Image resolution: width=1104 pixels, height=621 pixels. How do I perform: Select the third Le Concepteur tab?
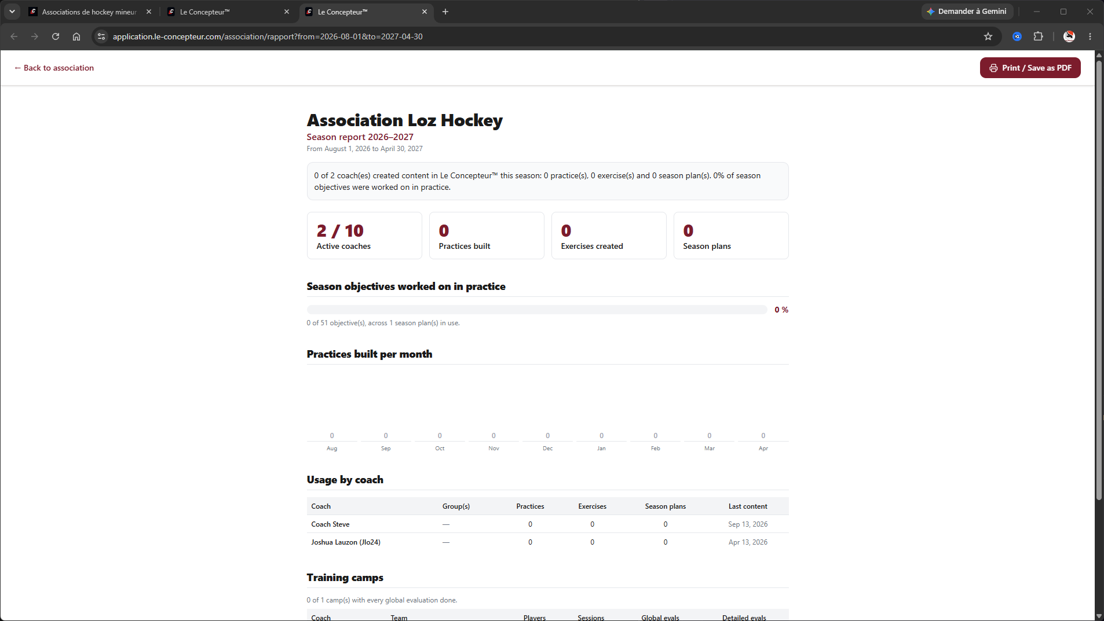click(x=367, y=12)
